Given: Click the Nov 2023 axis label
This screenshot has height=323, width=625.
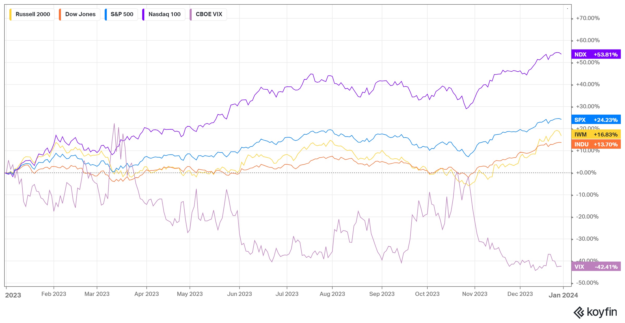Looking at the screenshot, I should [x=474, y=294].
